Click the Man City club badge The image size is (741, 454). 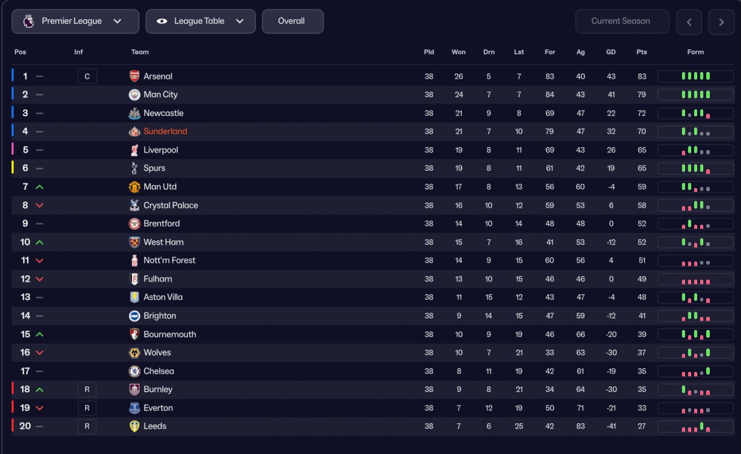(134, 95)
